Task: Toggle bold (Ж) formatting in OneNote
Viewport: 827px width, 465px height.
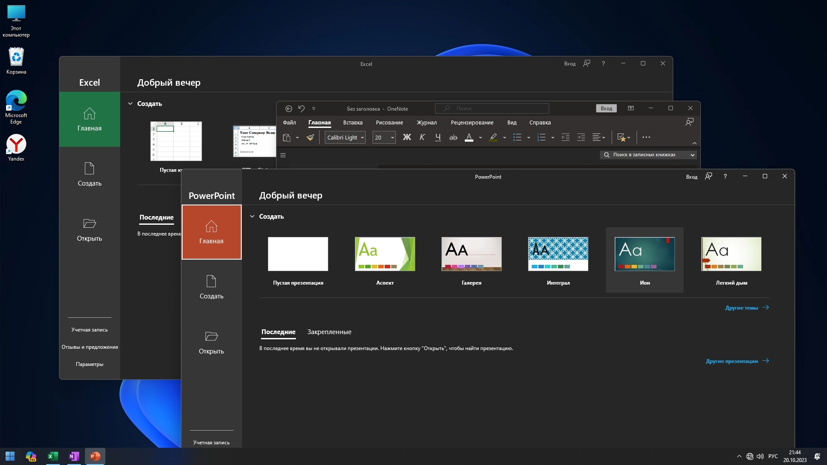Action: (407, 137)
